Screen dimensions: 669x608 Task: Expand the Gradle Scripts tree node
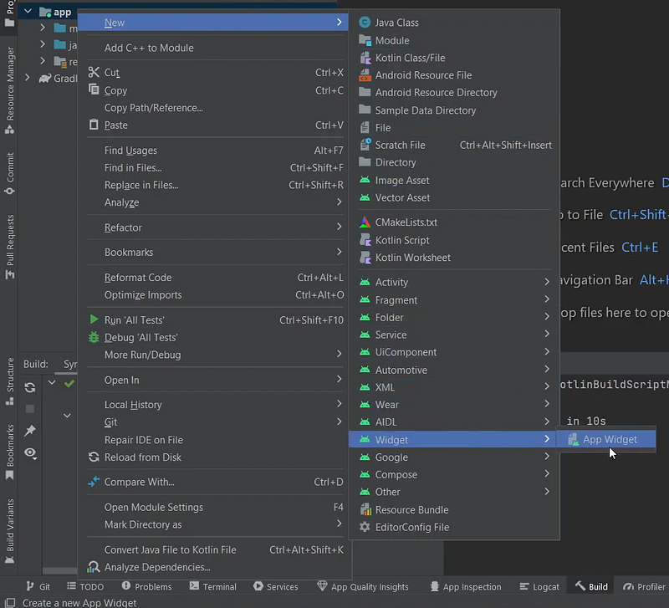pyautogui.click(x=28, y=78)
